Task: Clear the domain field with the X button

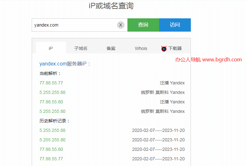Action: [x=121, y=25]
